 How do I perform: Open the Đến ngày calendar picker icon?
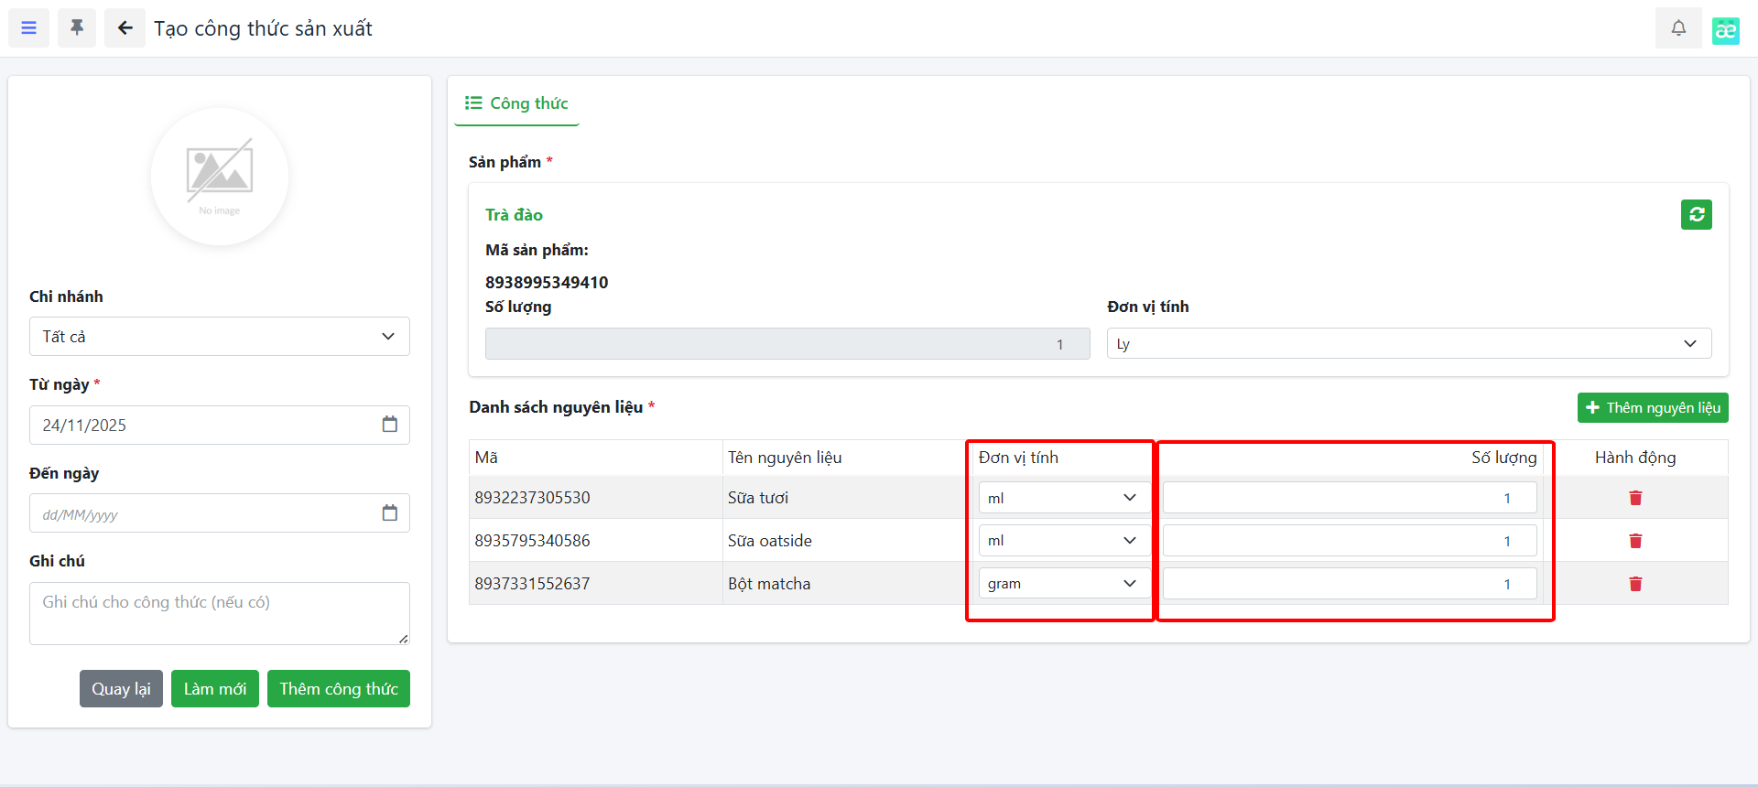click(389, 513)
